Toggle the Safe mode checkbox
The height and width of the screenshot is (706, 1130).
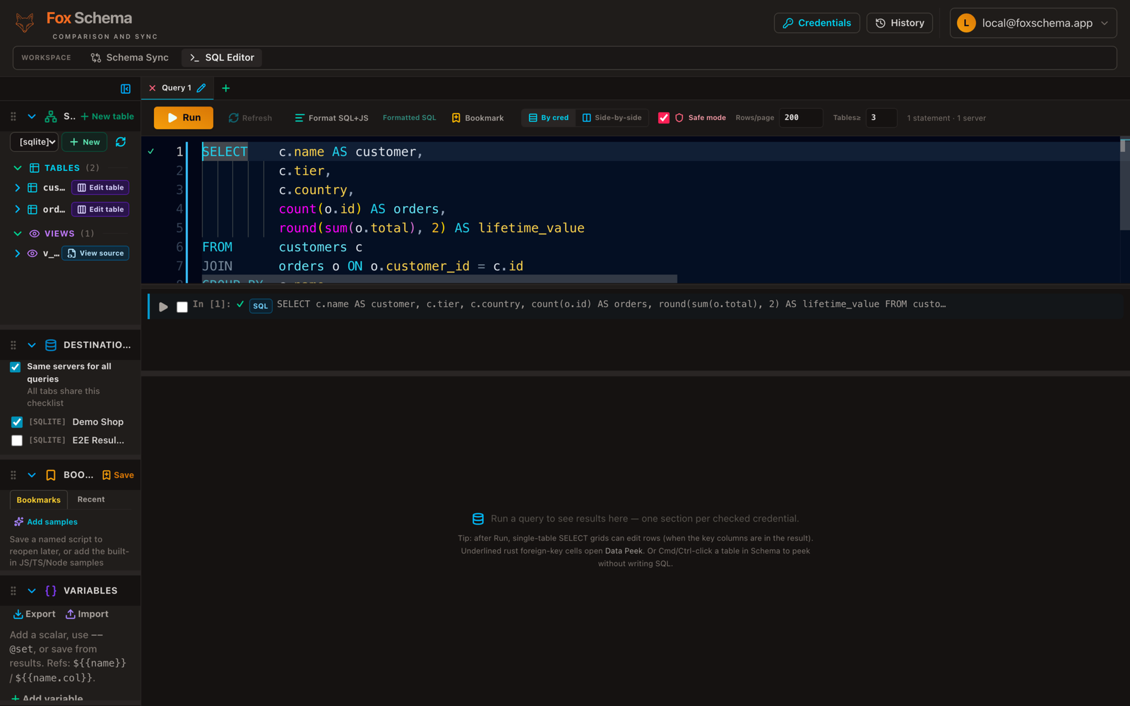pyautogui.click(x=664, y=118)
